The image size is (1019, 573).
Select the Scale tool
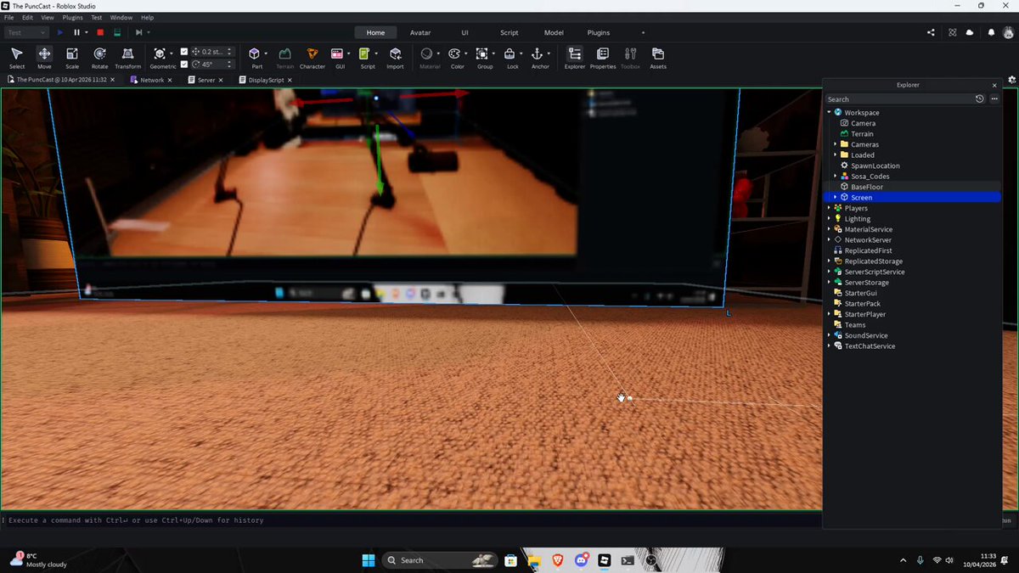[72, 58]
